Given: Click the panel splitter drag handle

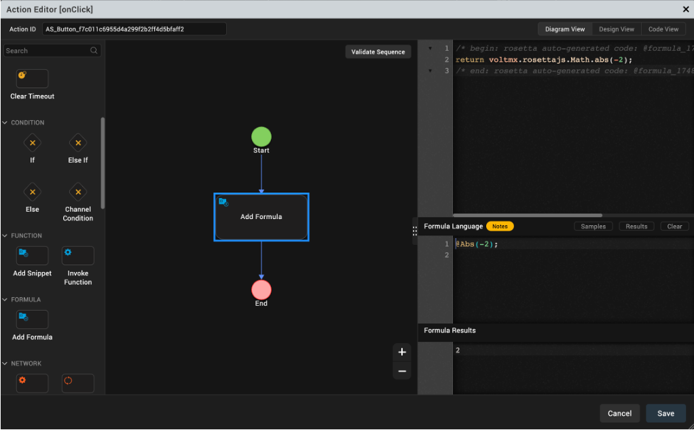Looking at the screenshot, I should (x=415, y=231).
